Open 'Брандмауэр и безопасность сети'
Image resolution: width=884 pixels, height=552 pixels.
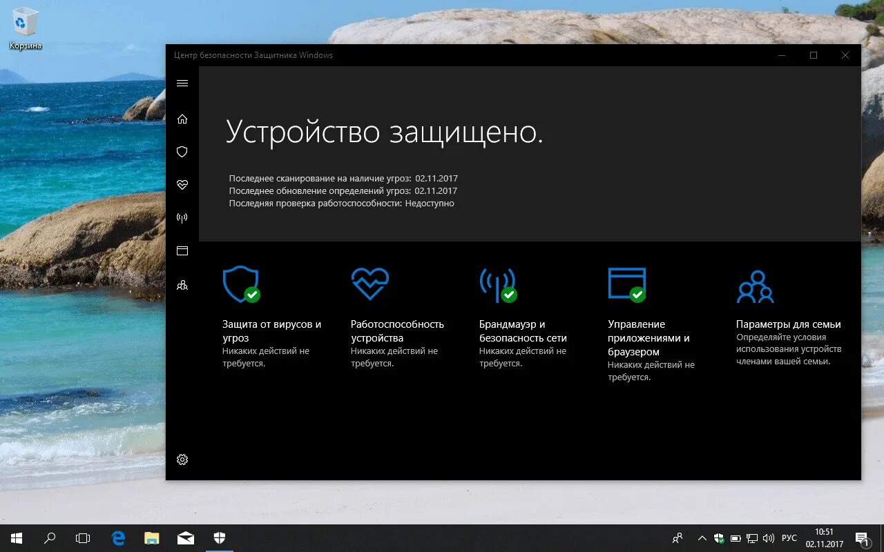coord(523,331)
